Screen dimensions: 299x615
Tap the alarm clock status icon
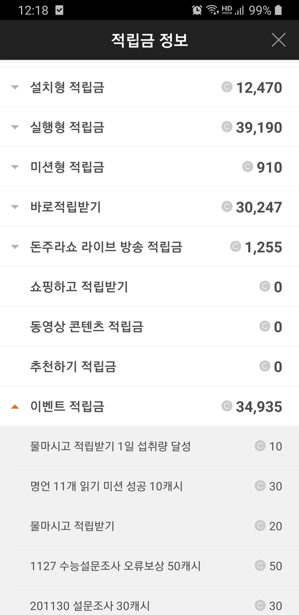tap(197, 10)
